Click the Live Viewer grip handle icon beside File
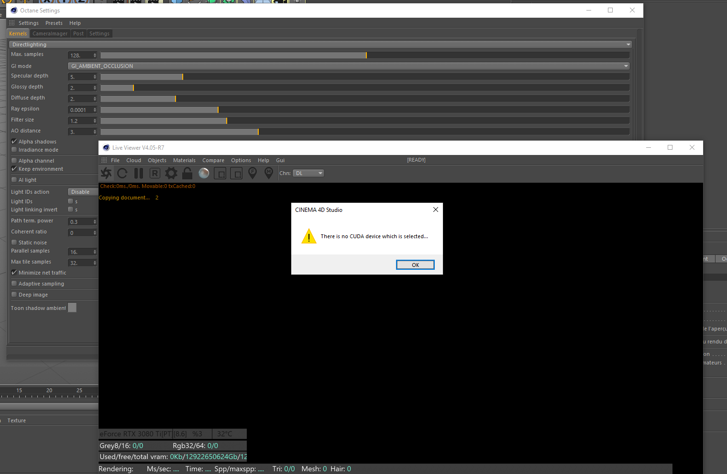Image resolution: width=727 pixels, height=474 pixels. tap(104, 160)
